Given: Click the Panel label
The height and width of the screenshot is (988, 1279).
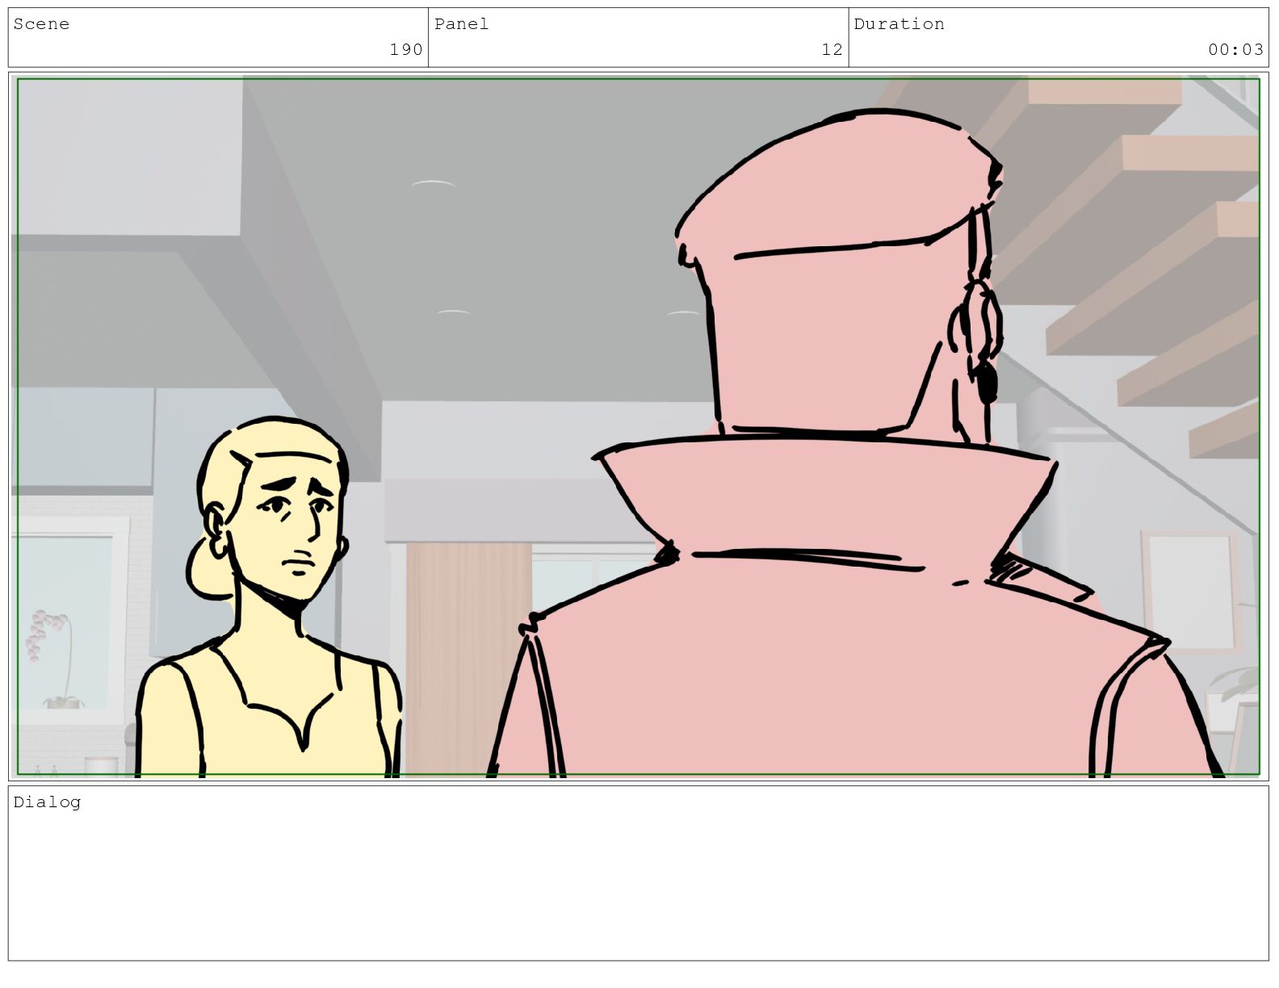Looking at the screenshot, I should click(461, 24).
